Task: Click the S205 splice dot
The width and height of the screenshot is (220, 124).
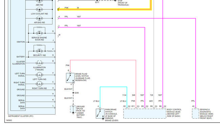Action: 73,93
